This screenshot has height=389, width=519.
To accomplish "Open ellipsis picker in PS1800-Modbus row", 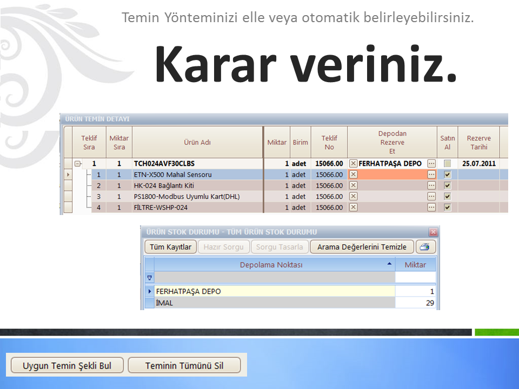I will (x=431, y=196).
